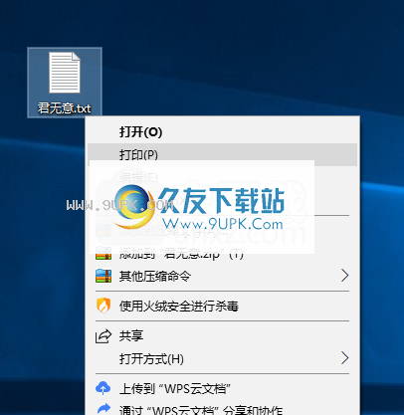Choose 共享 from the context menu
Screen dimensions: 404x415
222,336
